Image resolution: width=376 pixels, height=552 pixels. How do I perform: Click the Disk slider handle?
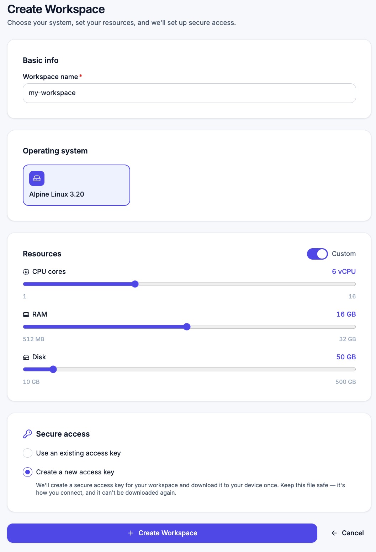53,369
